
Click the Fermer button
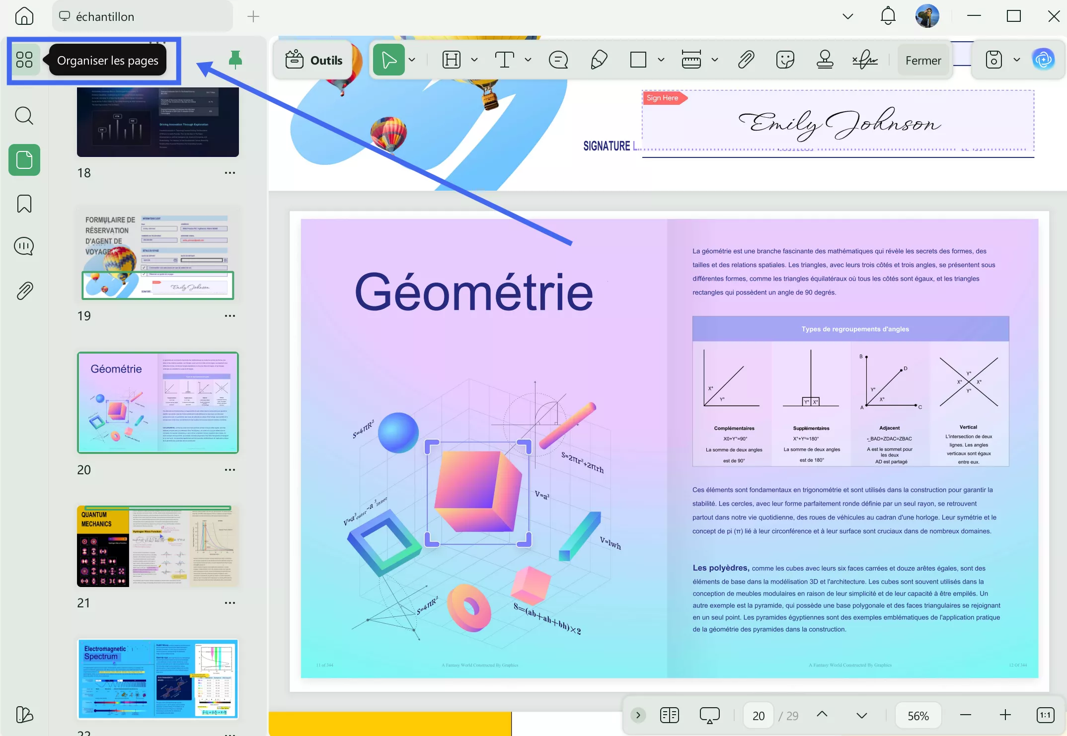(923, 60)
